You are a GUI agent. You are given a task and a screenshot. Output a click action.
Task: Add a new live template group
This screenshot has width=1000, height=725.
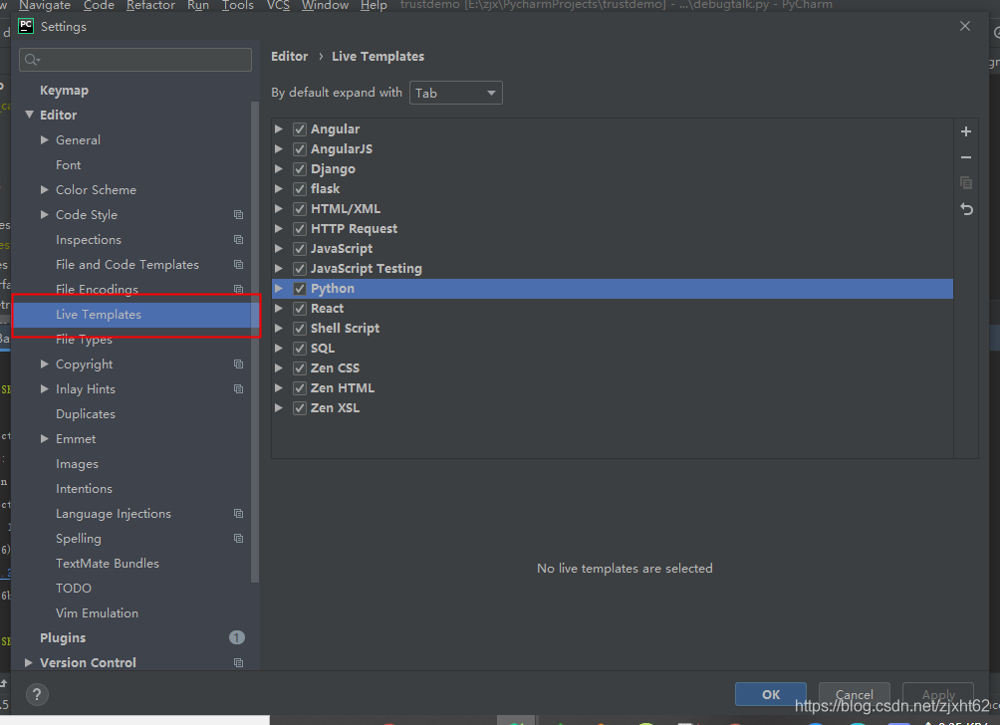click(965, 130)
